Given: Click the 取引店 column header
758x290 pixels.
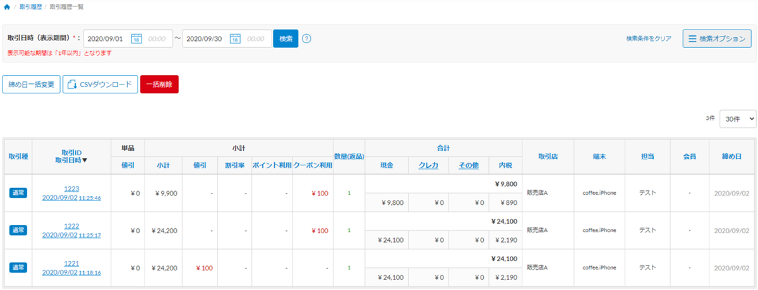Looking at the screenshot, I should click(x=548, y=156).
